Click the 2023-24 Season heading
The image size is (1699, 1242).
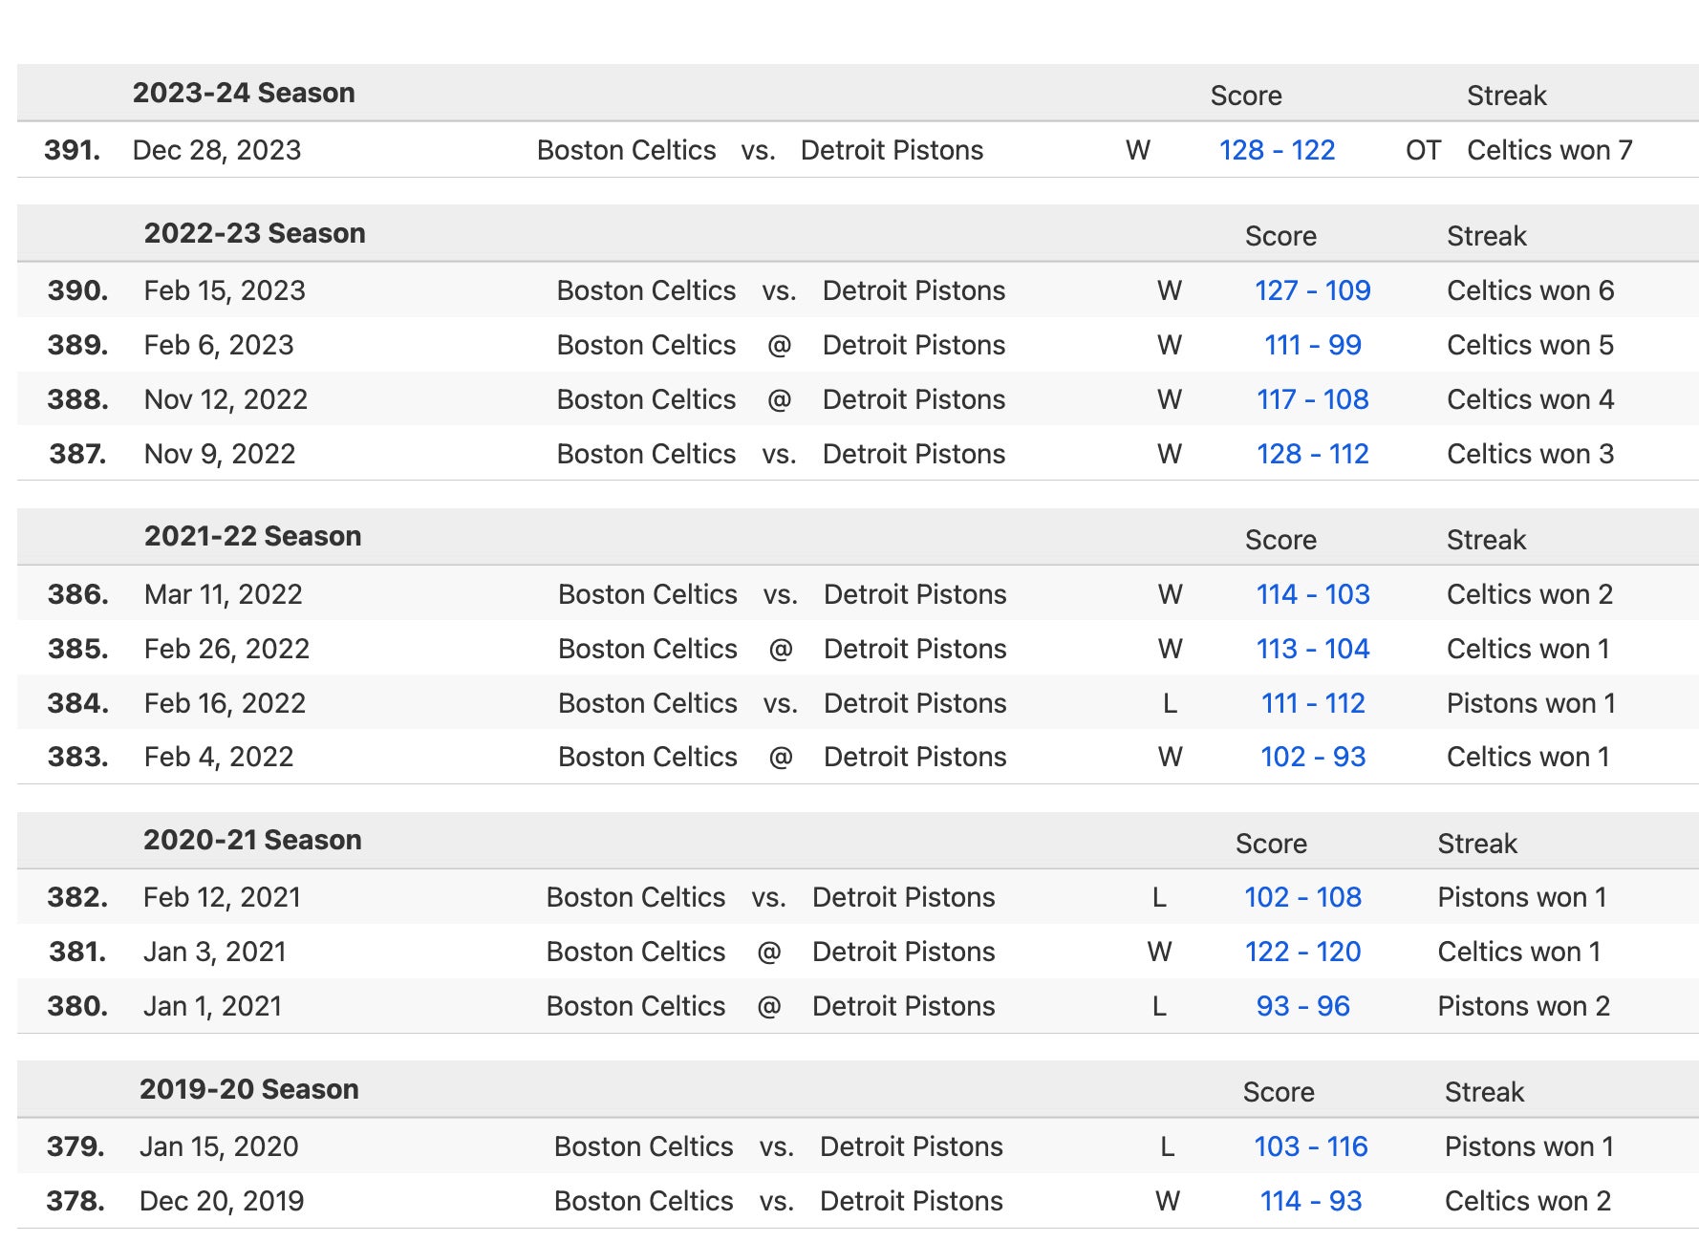(244, 93)
